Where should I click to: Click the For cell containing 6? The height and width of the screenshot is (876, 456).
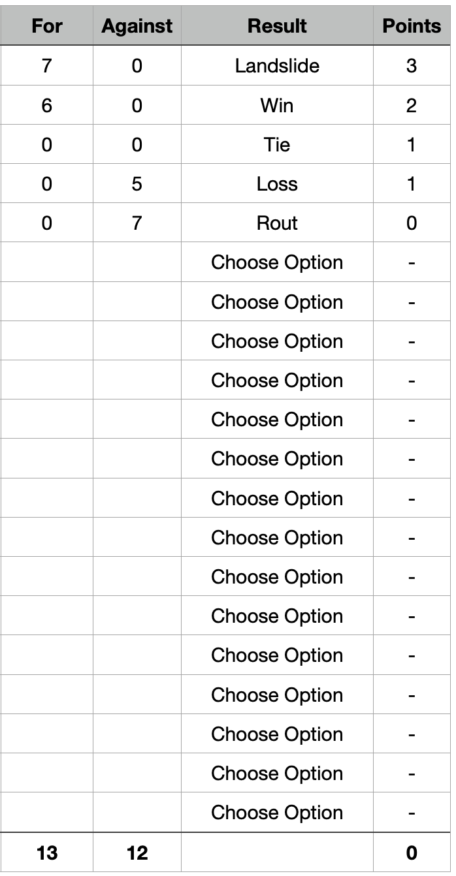pos(47,105)
